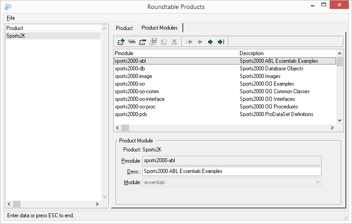
Task: Click the Description column header
Action: [288, 53]
